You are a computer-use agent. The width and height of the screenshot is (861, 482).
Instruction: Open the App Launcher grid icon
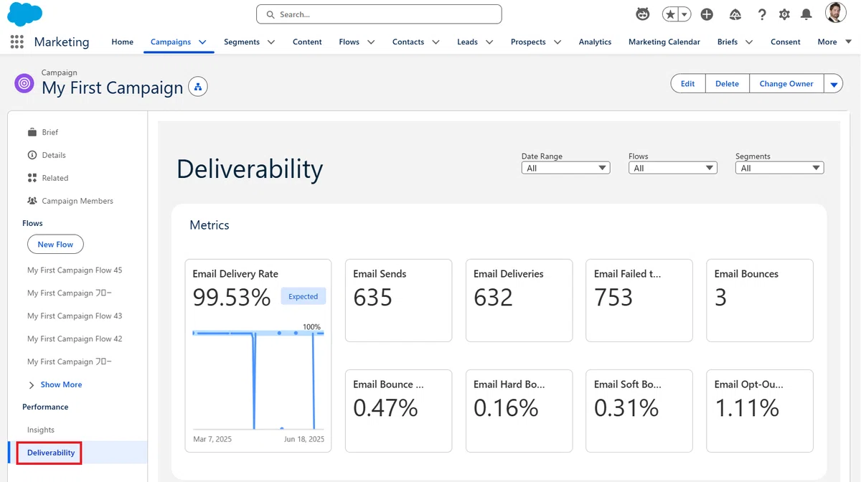(x=17, y=42)
